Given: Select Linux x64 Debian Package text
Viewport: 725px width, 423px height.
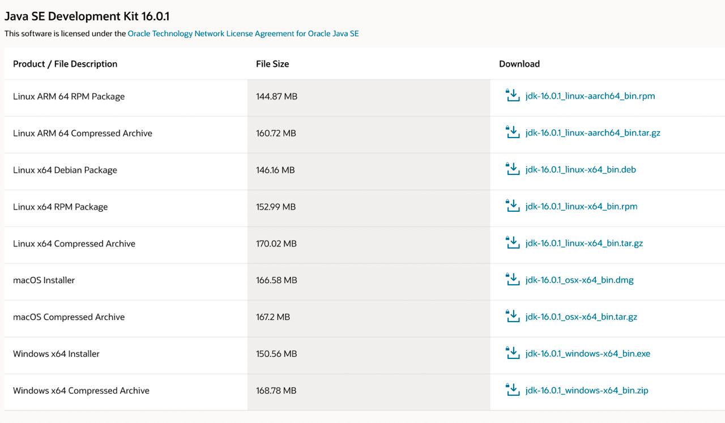Looking at the screenshot, I should click(x=65, y=170).
